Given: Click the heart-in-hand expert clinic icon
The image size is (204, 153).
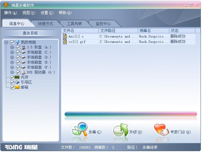Looking at the screenshot, I should coord(162,130).
